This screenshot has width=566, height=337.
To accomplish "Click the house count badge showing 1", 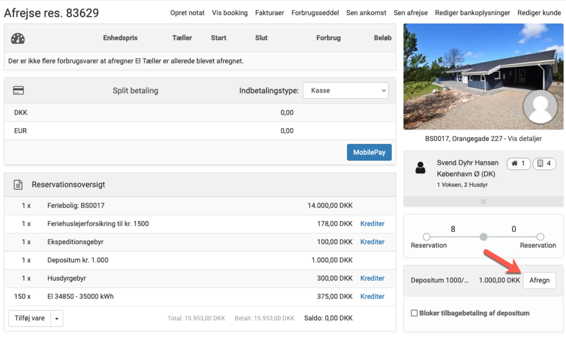I will click(x=518, y=163).
